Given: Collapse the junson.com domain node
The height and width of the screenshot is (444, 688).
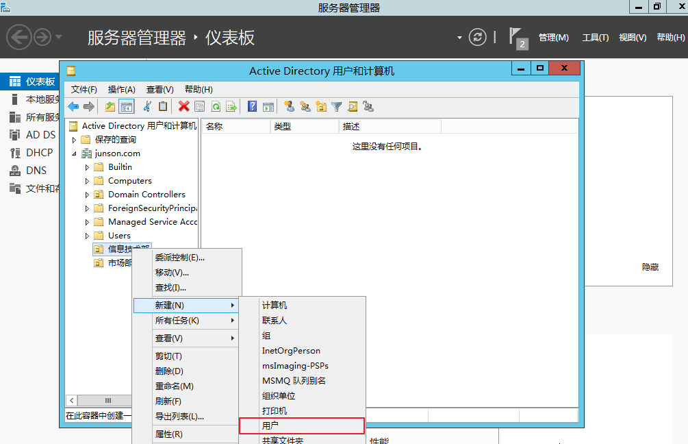Looking at the screenshot, I should pos(74,153).
